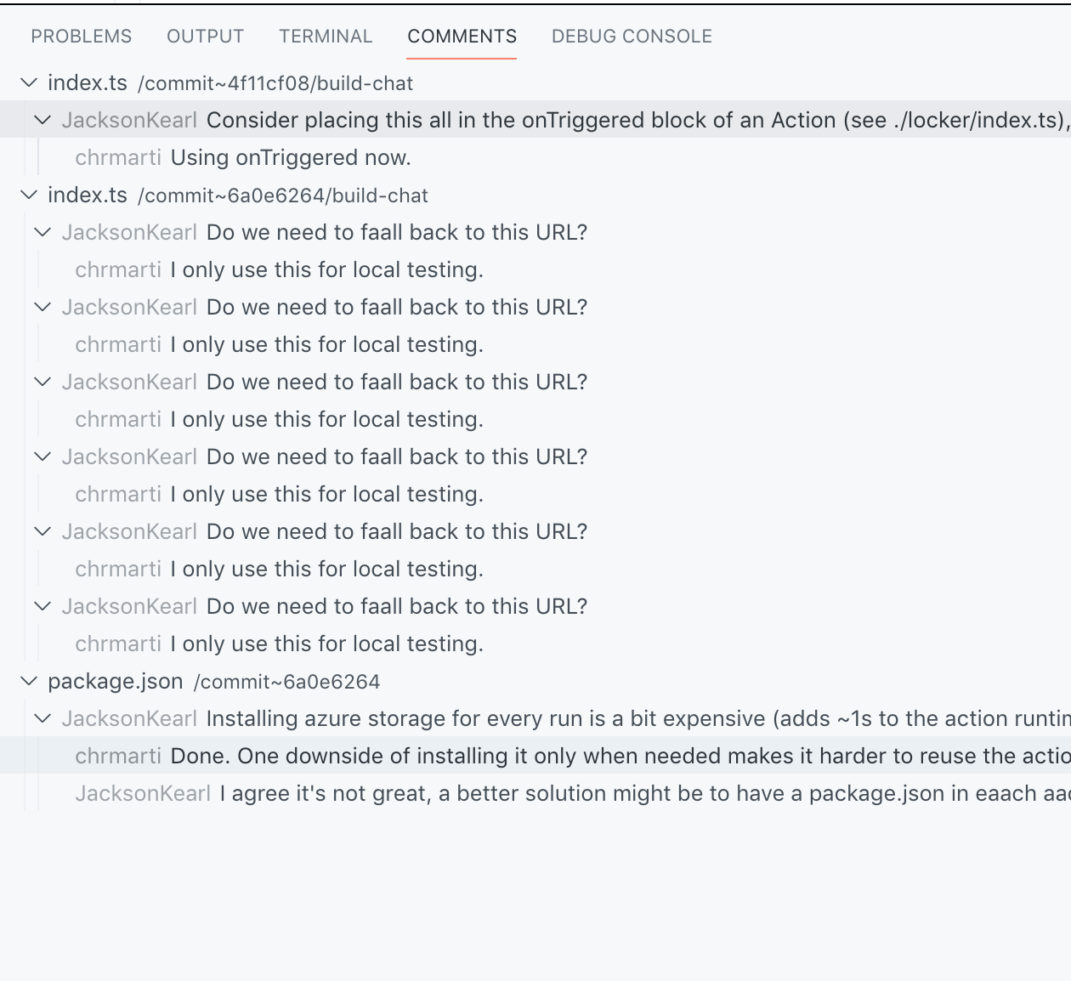The width and height of the screenshot is (1071, 981).
Task: Collapse the index.ts commit~4f11cf08 thread group
Action: [28, 82]
